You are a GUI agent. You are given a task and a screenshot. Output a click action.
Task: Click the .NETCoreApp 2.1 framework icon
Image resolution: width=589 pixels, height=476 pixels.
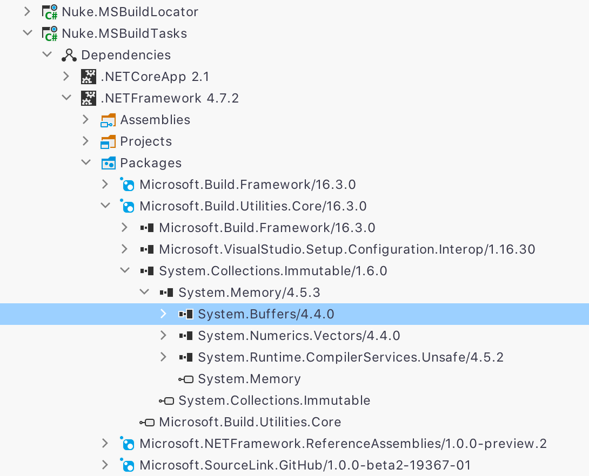(89, 77)
